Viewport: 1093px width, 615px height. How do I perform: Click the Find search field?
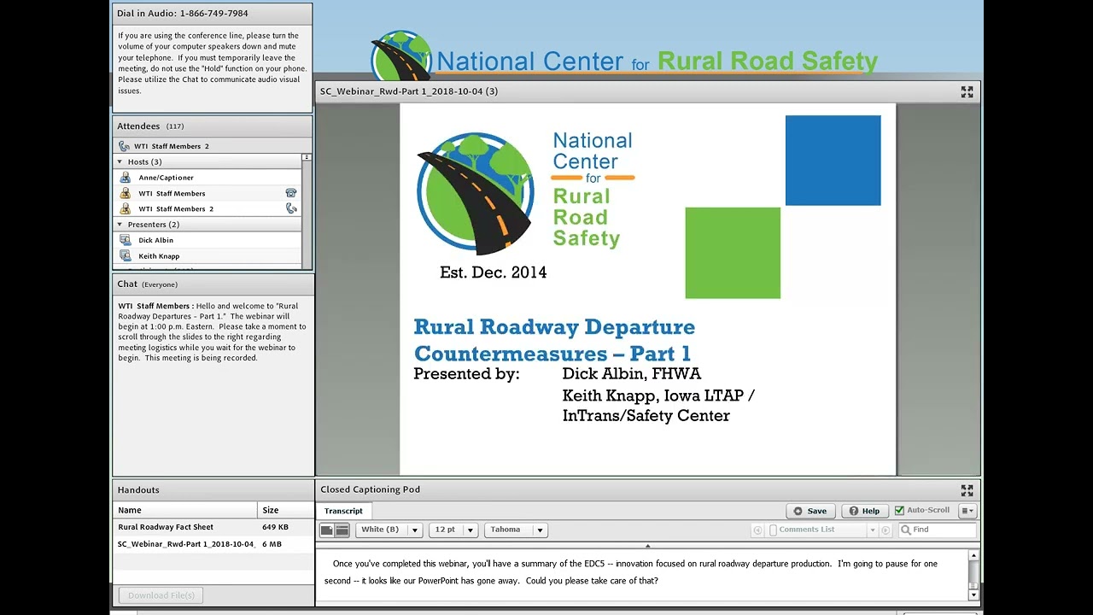point(937,530)
